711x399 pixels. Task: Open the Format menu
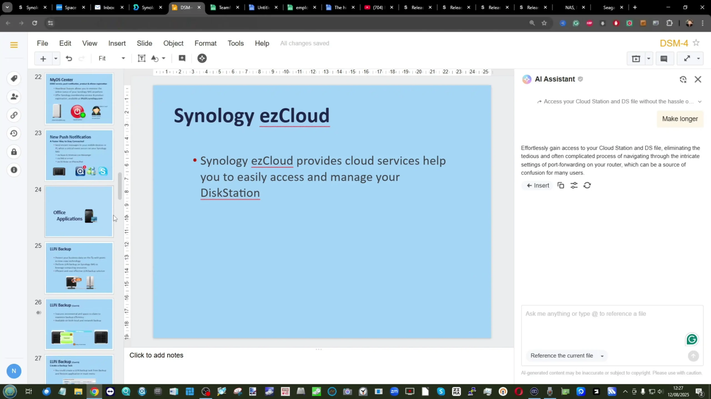pyautogui.click(x=206, y=43)
